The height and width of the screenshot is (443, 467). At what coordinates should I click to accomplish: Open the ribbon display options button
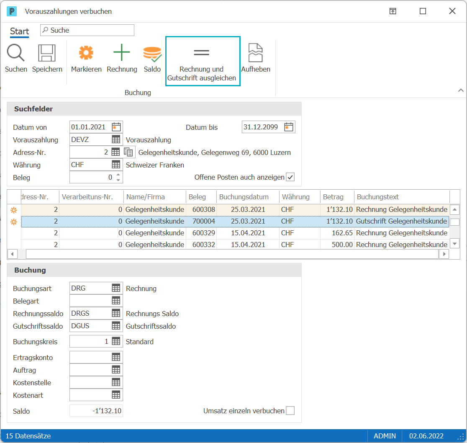(x=393, y=11)
